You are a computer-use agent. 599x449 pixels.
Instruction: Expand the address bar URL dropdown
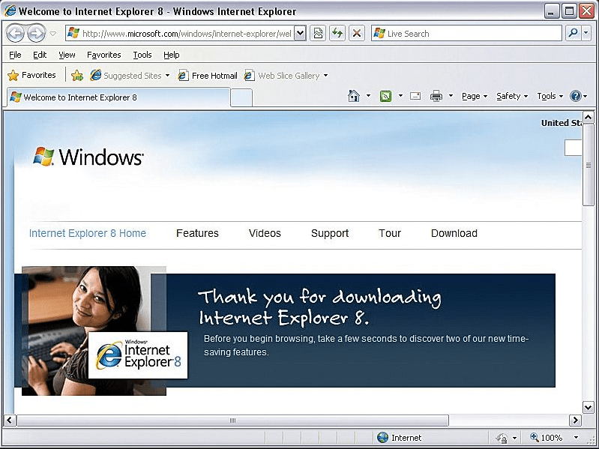300,33
